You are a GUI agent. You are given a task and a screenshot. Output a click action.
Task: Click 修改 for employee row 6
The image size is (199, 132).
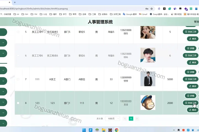tap(193, 62)
